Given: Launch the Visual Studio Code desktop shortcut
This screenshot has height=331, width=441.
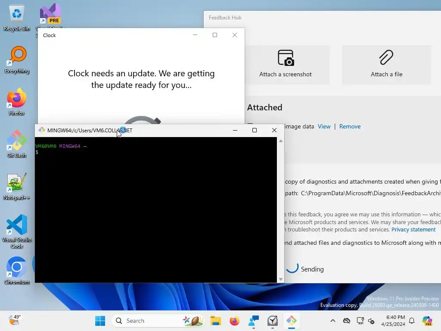Looking at the screenshot, I should [17, 231].
